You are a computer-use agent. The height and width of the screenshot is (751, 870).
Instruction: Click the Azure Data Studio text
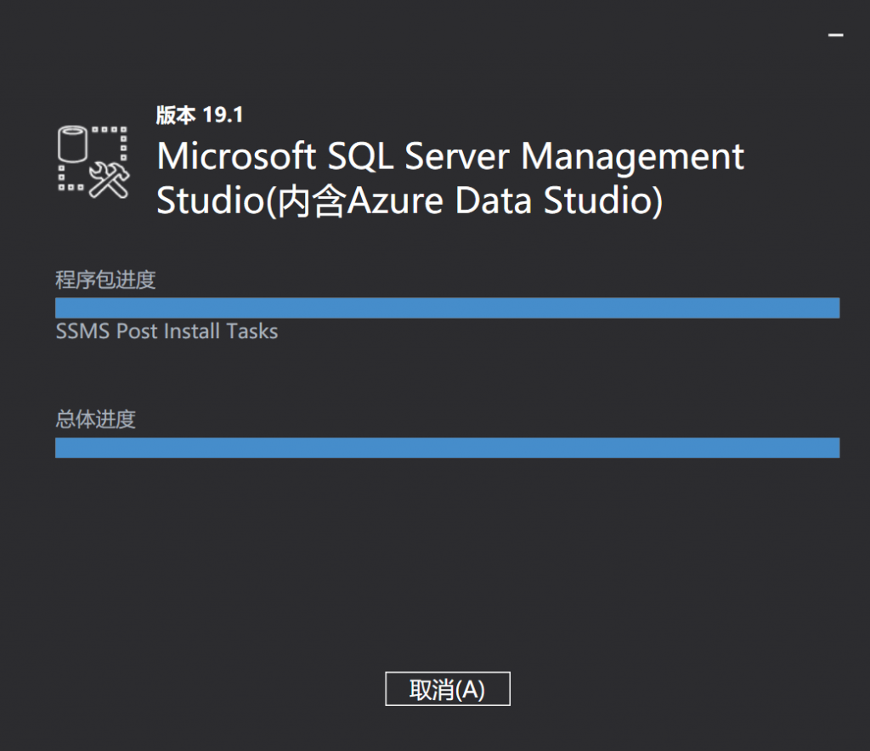point(500,201)
